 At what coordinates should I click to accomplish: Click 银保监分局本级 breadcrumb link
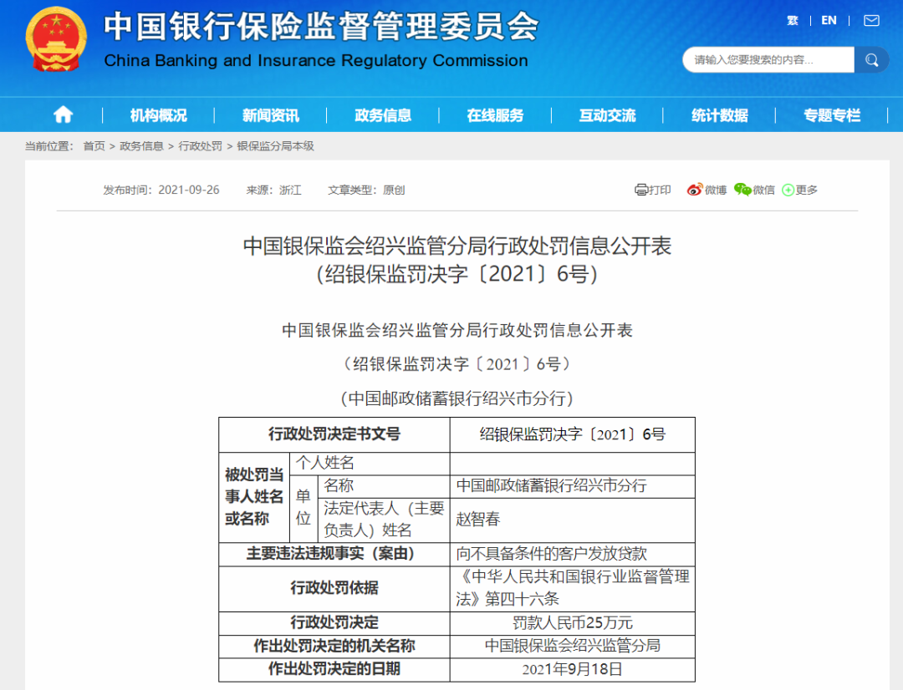tap(275, 146)
